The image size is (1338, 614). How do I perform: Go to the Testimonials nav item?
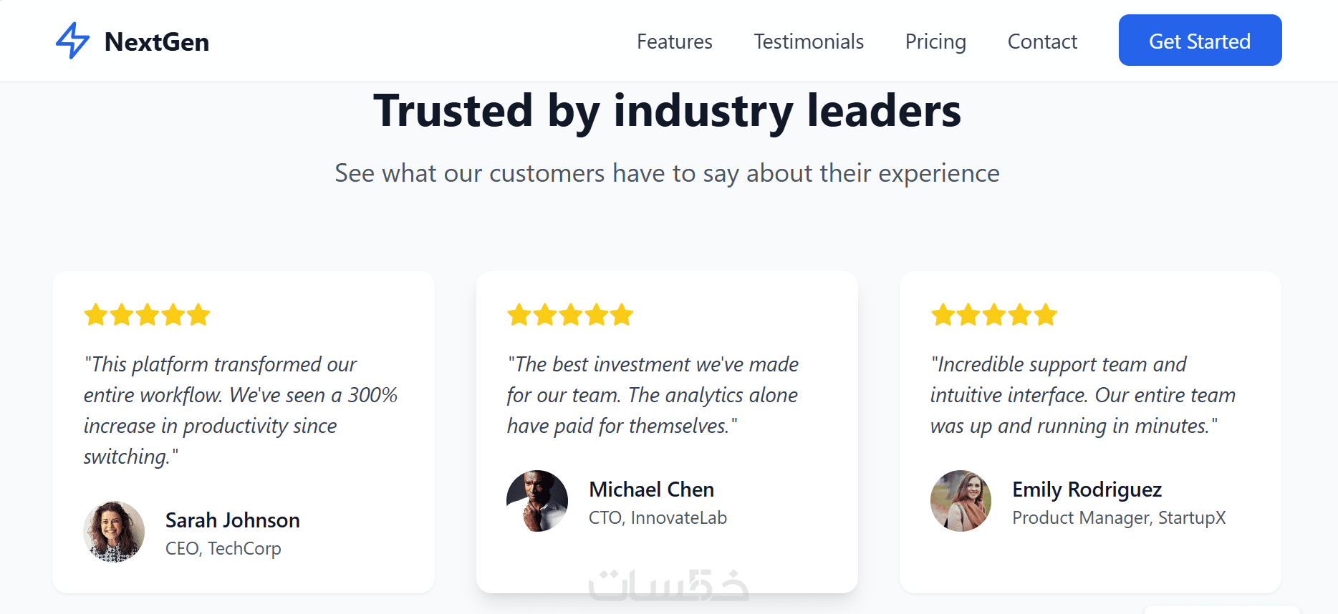coord(809,42)
